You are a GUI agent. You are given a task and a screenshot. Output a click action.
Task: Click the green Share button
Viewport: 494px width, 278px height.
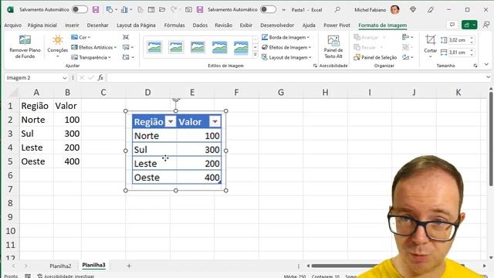click(469, 25)
